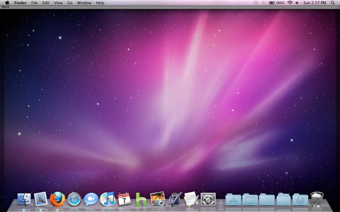Launch Safari compass icon
Viewport: 340px width, 212px height.
tap(74, 199)
